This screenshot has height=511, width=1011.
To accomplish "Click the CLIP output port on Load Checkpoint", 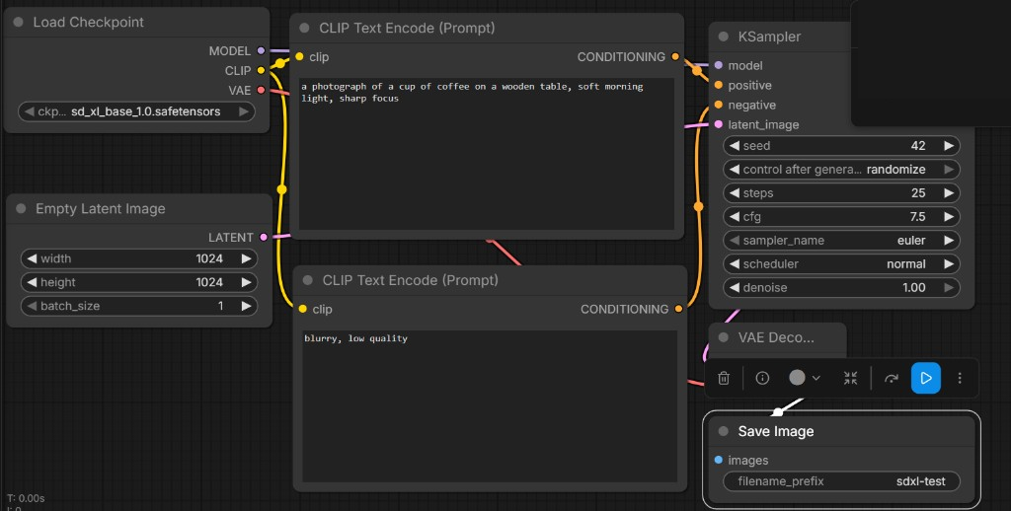I will tap(261, 70).
